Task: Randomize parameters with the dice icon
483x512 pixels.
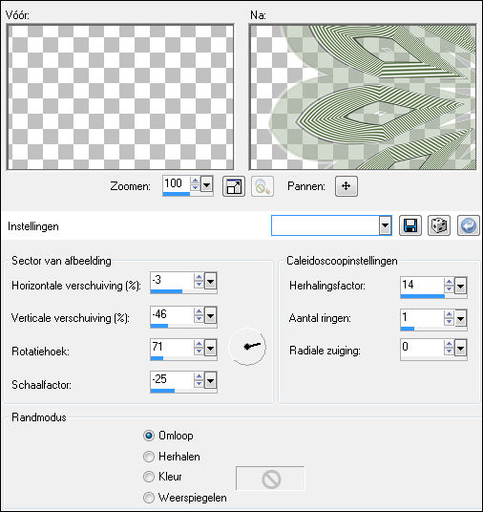Action: (439, 225)
